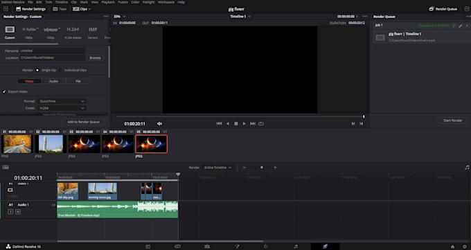Click the timeline zoom slider handle
The image size is (471, 250).
(x=262, y=168)
